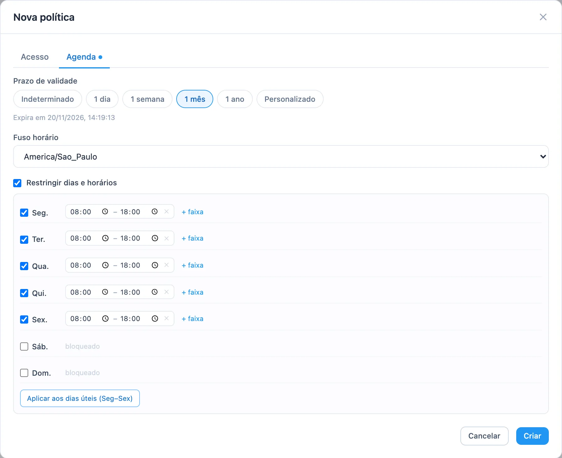Remove the Ter. time range with X

[167, 238]
